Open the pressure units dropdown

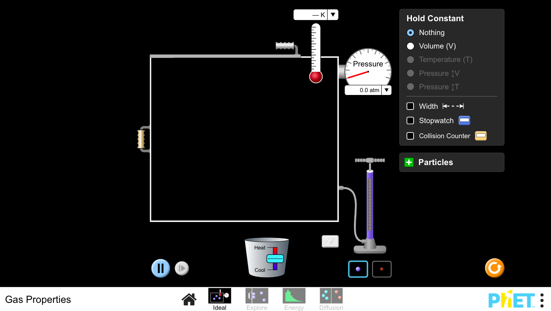pos(386,90)
